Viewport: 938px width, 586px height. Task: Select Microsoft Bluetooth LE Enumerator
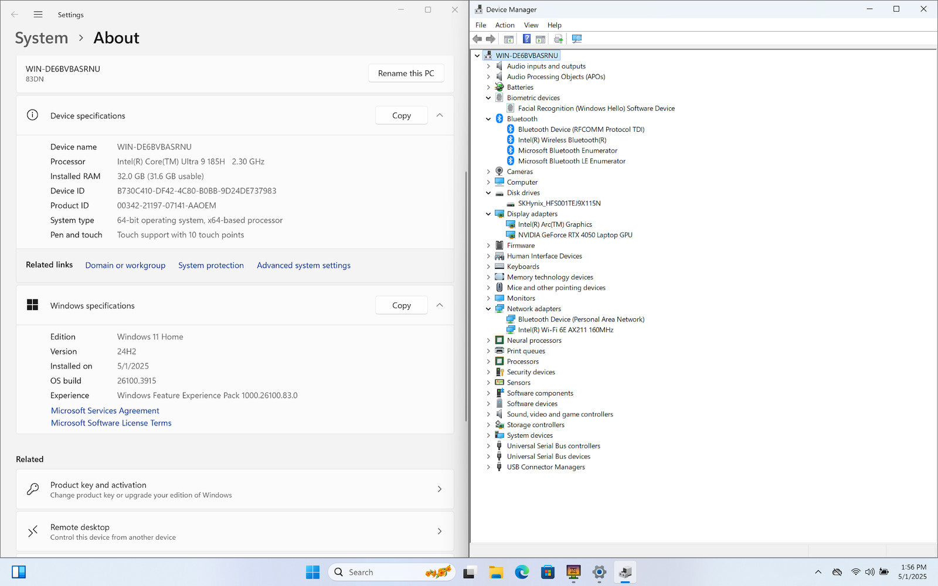(x=572, y=161)
